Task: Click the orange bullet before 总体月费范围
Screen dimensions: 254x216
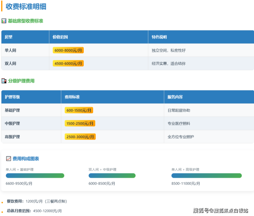Action: tap(2, 212)
